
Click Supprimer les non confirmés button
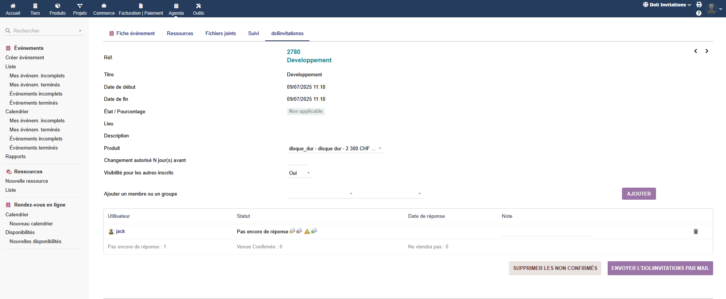555,268
